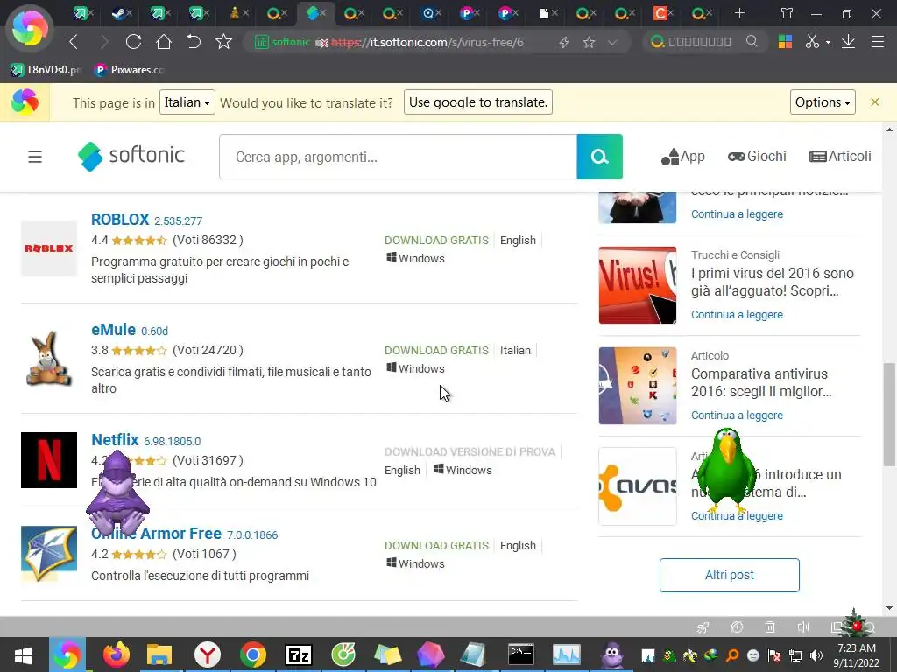Open the Netflix app title link
897x672 pixels.
(115, 440)
